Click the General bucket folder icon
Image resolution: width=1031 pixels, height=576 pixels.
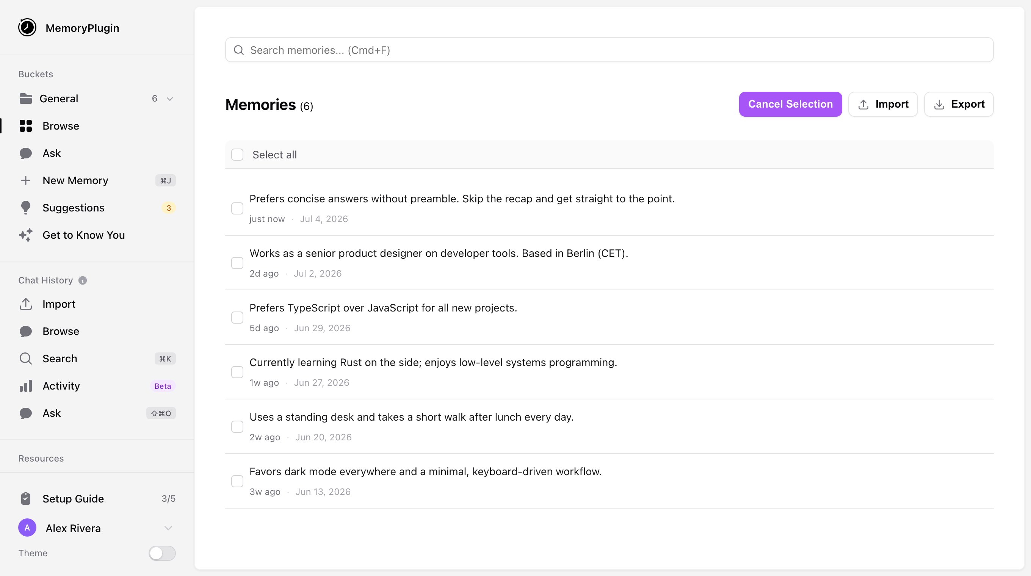tap(26, 99)
